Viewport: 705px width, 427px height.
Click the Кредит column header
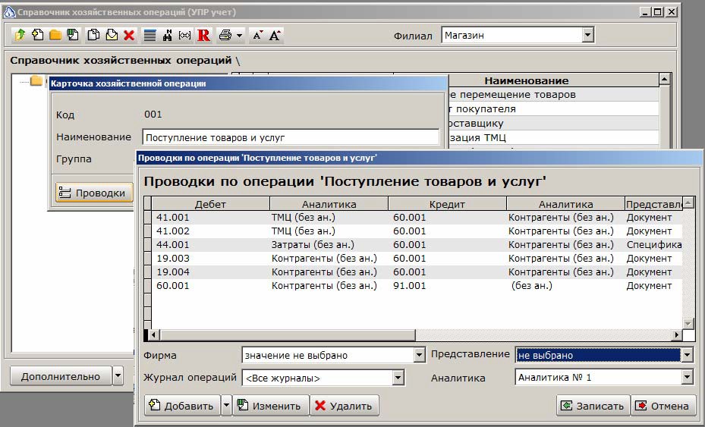pyautogui.click(x=447, y=204)
